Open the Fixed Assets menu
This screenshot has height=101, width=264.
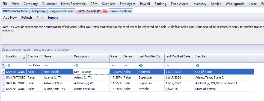coord(179,4)
